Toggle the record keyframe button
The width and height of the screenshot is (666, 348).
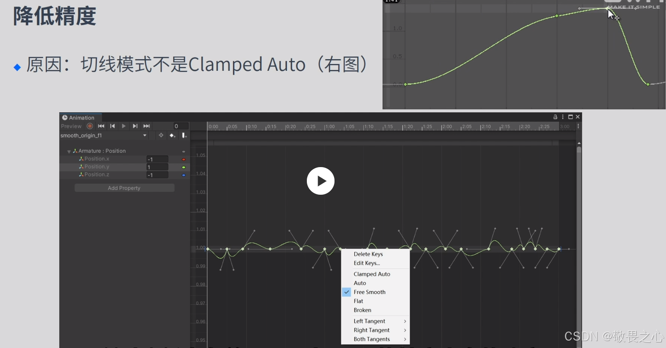coord(90,126)
